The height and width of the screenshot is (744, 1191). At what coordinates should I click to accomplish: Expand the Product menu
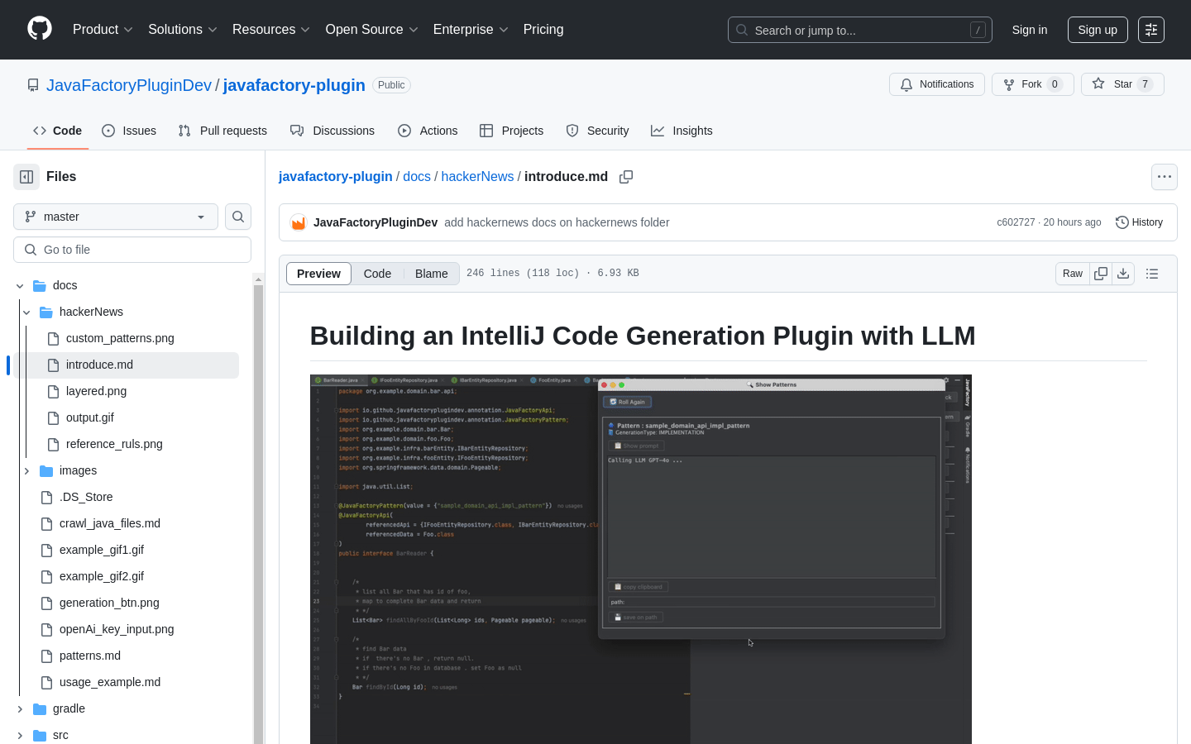[x=103, y=30]
